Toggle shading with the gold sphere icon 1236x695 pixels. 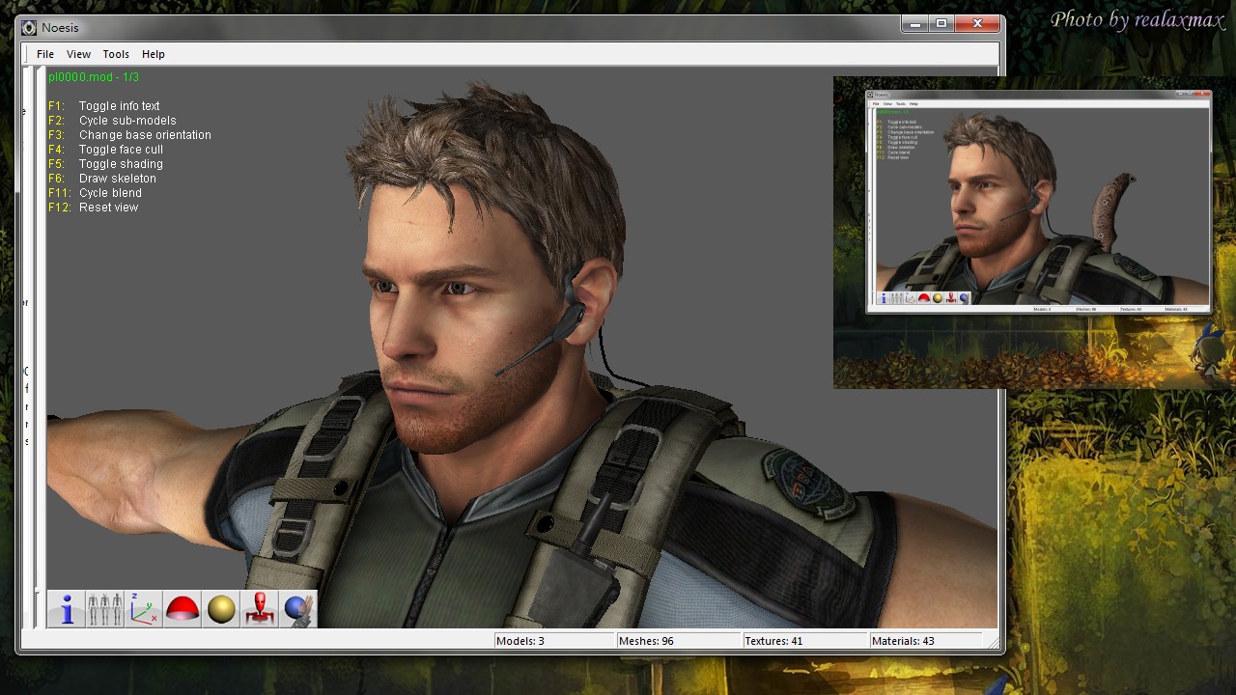click(x=220, y=609)
